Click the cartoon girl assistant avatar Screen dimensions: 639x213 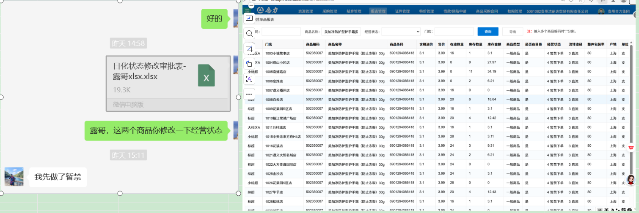pyautogui.click(x=631, y=181)
